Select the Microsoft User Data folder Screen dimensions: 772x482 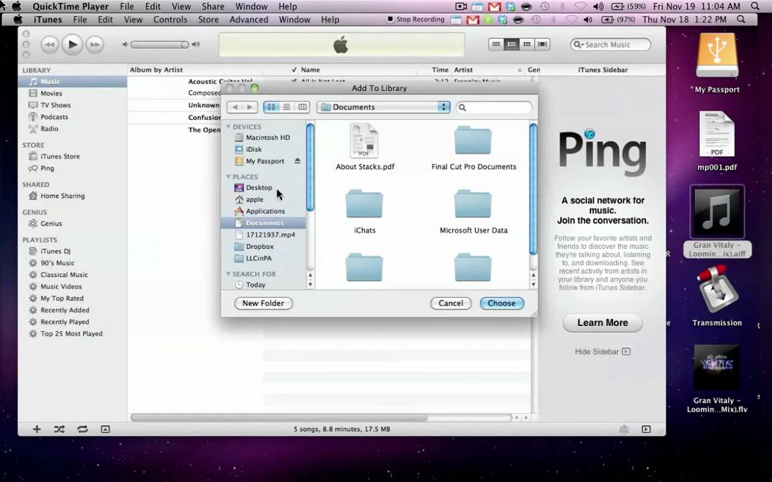(473, 212)
